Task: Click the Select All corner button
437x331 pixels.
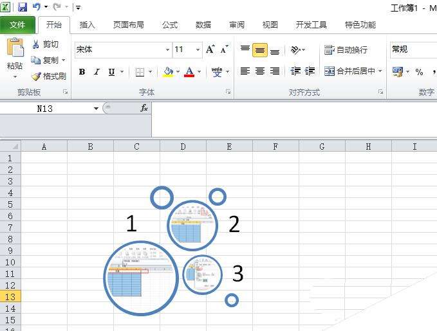Action: [x=10, y=146]
